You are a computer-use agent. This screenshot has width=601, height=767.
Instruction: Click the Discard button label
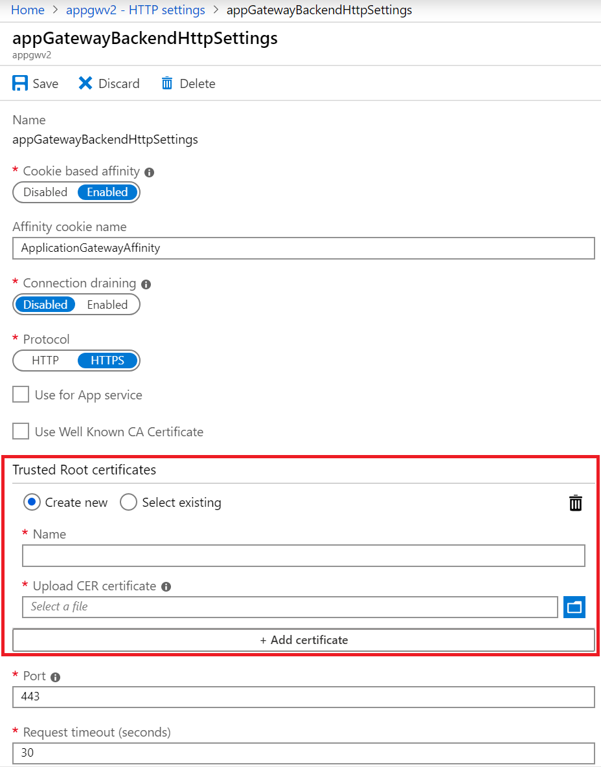(x=119, y=83)
